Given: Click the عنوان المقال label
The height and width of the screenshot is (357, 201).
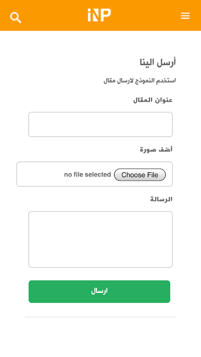Looking at the screenshot, I should (x=153, y=100).
